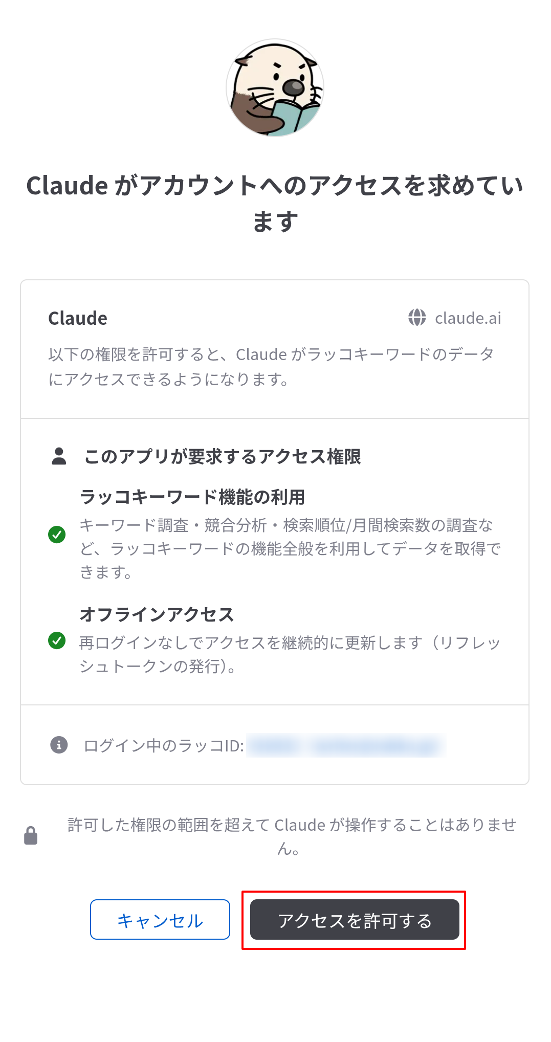The height and width of the screenshot is (1042, 551).
Task: Click the オフラインアクセス permission title
Action: tap(157, 614)
